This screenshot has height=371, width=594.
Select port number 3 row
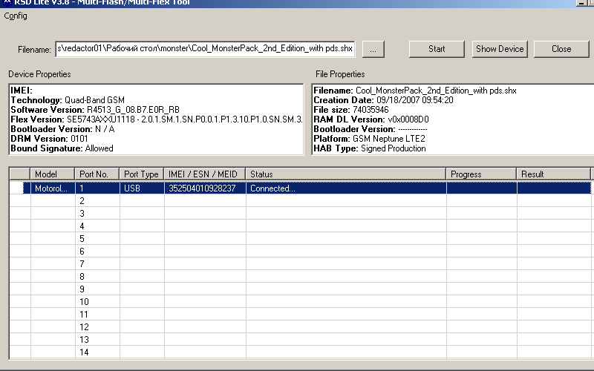point(299,213)
